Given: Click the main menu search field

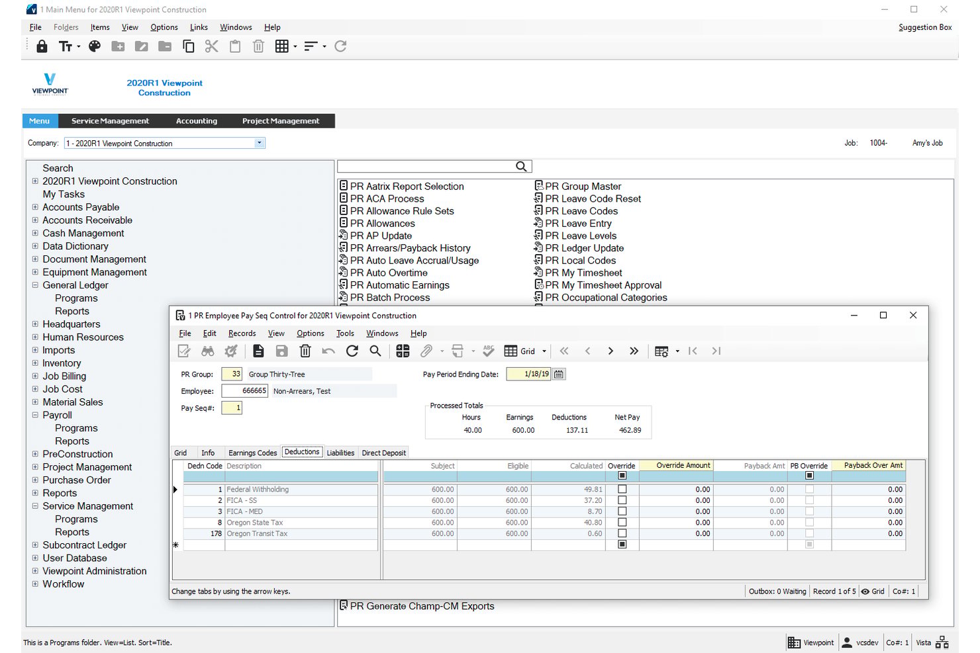Looking at the screenshot, I should pos(426,167).
